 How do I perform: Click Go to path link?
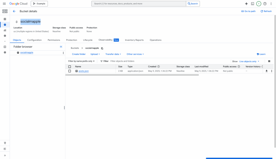248,11
